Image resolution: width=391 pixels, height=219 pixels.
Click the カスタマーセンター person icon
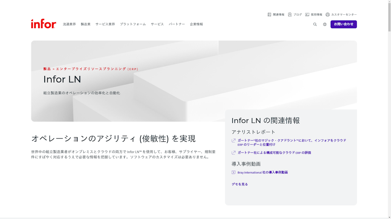pyautogui.click(x=327, y=14)
